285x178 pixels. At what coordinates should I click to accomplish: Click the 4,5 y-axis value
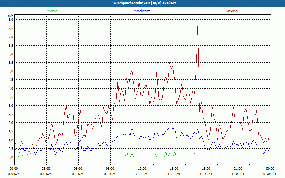[x=11, y=80]
